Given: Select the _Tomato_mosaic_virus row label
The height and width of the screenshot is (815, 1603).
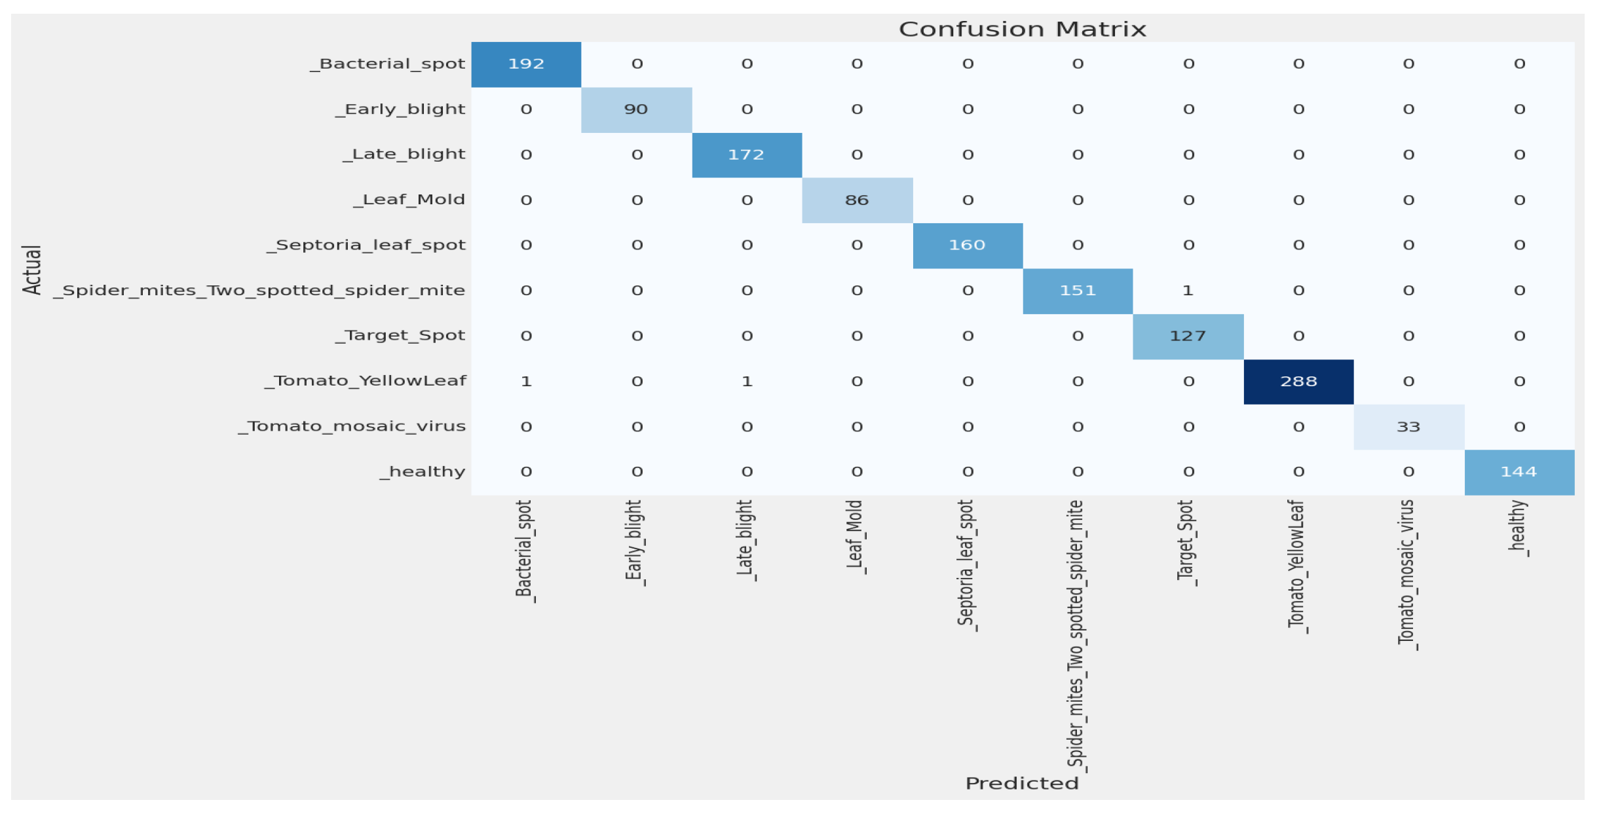Looking at the screenshot, I should click(352, 427).
